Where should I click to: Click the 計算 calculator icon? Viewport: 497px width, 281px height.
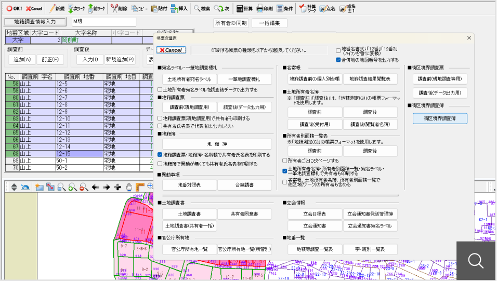pos(240,9)
